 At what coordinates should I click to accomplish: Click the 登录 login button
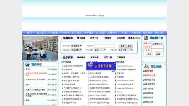[149, 54]
